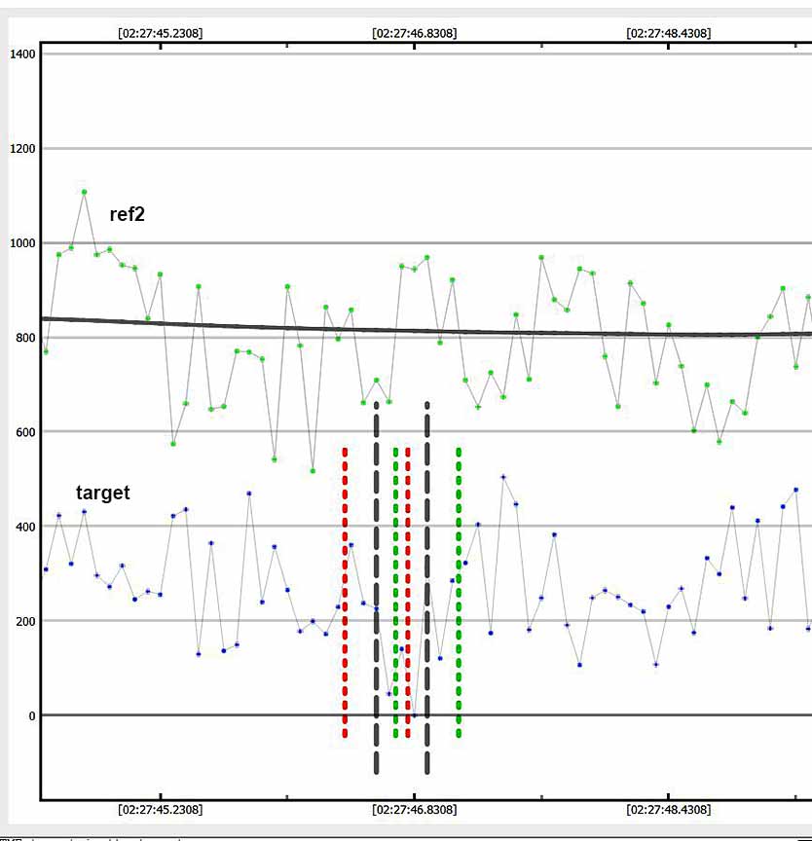Viewport: 812px width, 841px height.
Task: Click the bottom axis label 02:27:48.4308
Action: (x=668, y=810)
